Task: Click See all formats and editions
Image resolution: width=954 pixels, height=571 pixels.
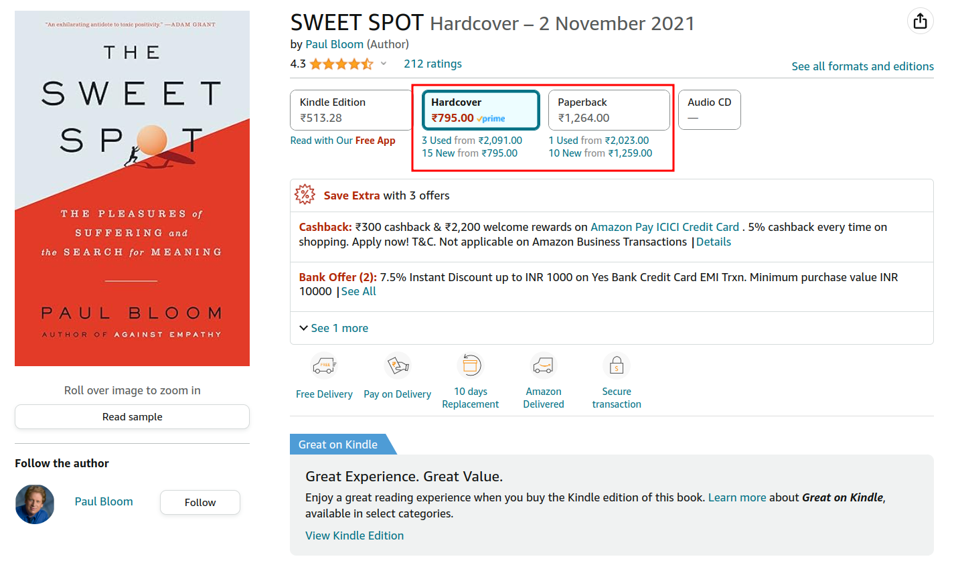Action: [862, 66]
